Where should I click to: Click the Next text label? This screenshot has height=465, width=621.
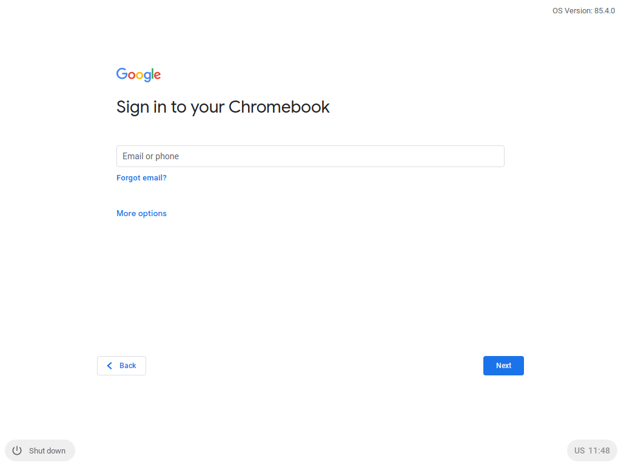(x=503, y=366)
